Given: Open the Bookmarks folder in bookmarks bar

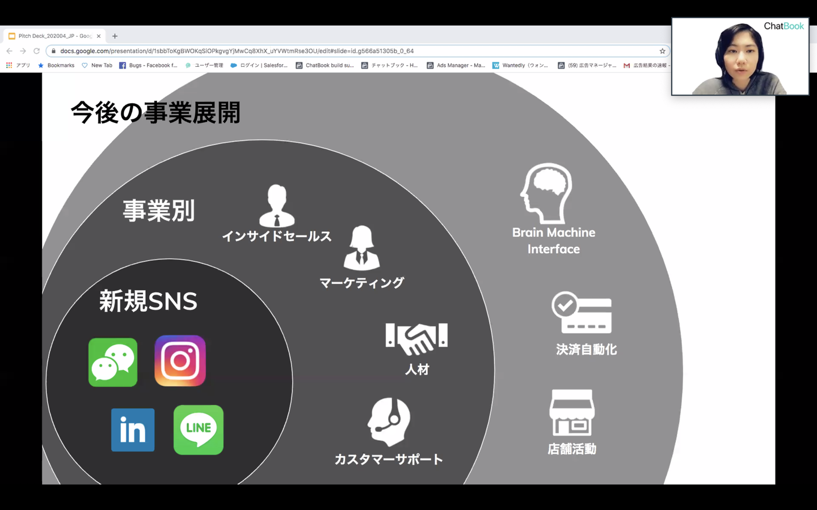Looking at the screenshot, I should (x=56, y=65).
